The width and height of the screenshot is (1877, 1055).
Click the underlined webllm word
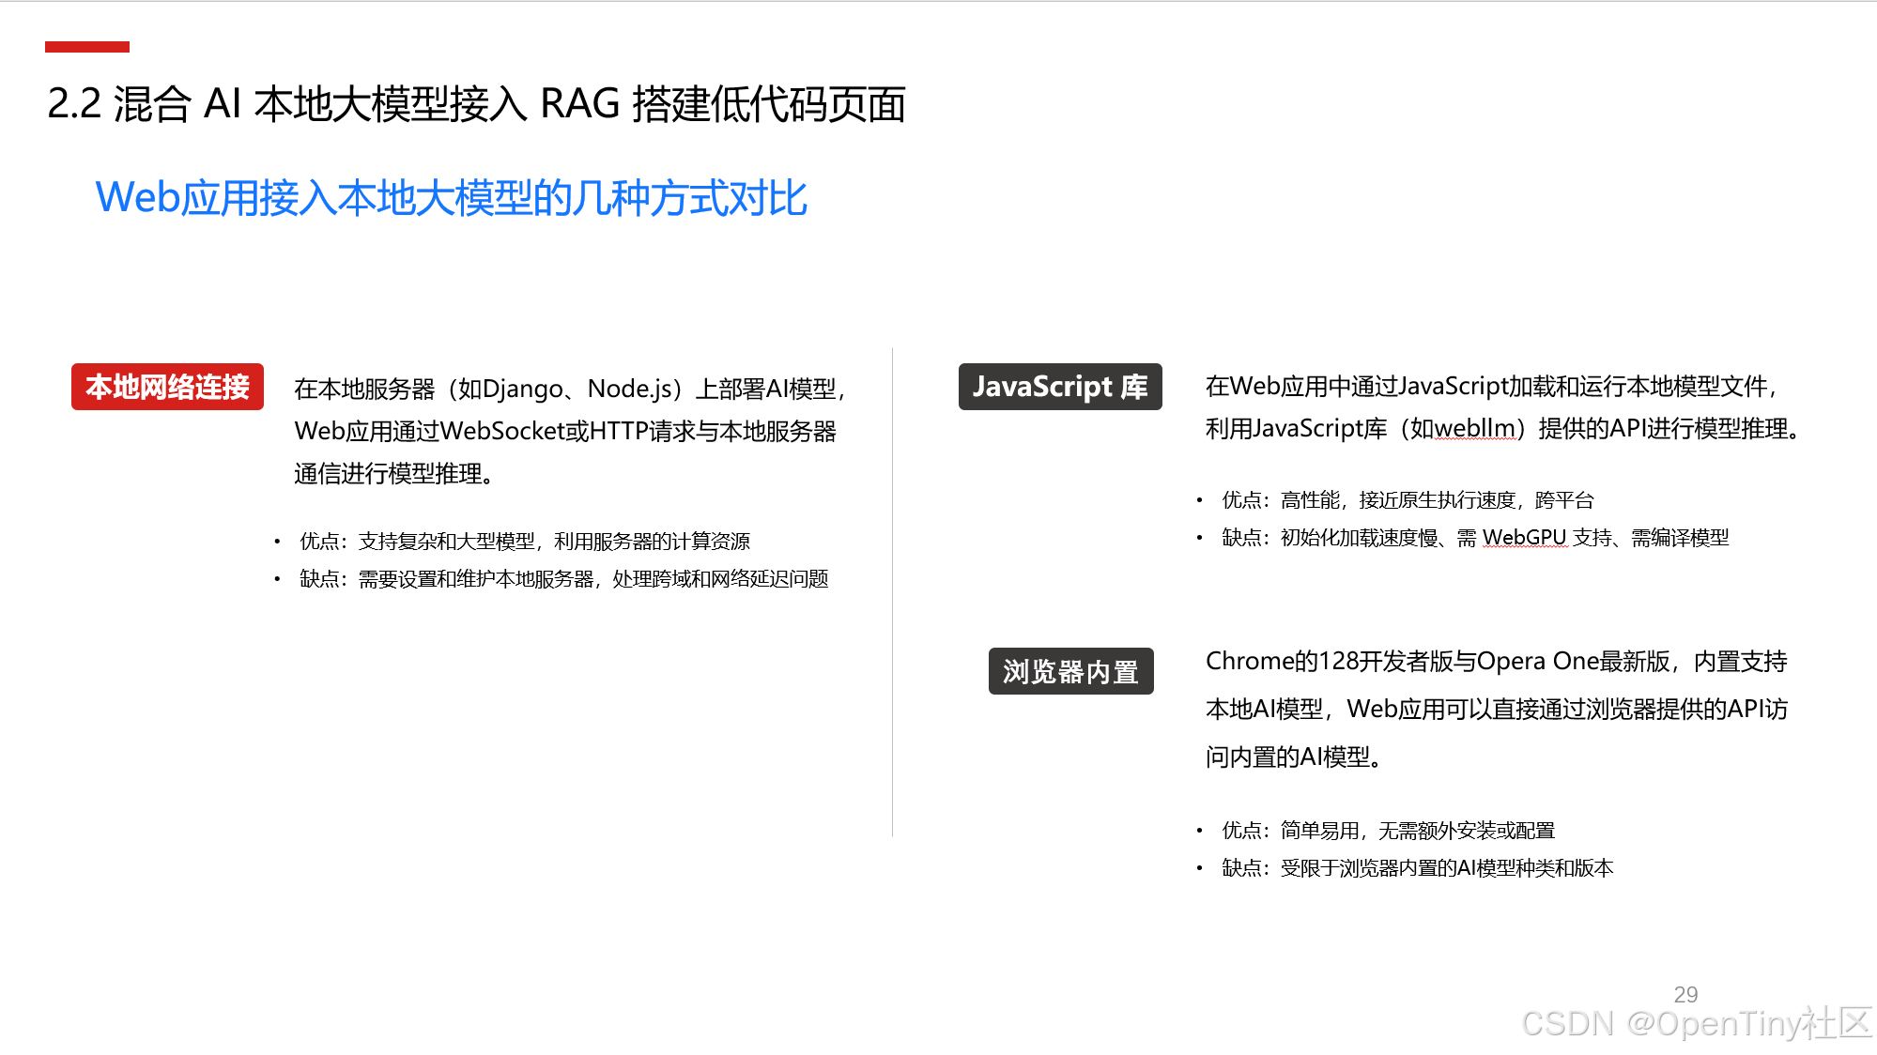tap(1474, 429)
